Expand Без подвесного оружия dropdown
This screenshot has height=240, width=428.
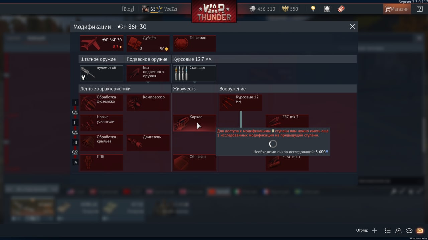148,73
